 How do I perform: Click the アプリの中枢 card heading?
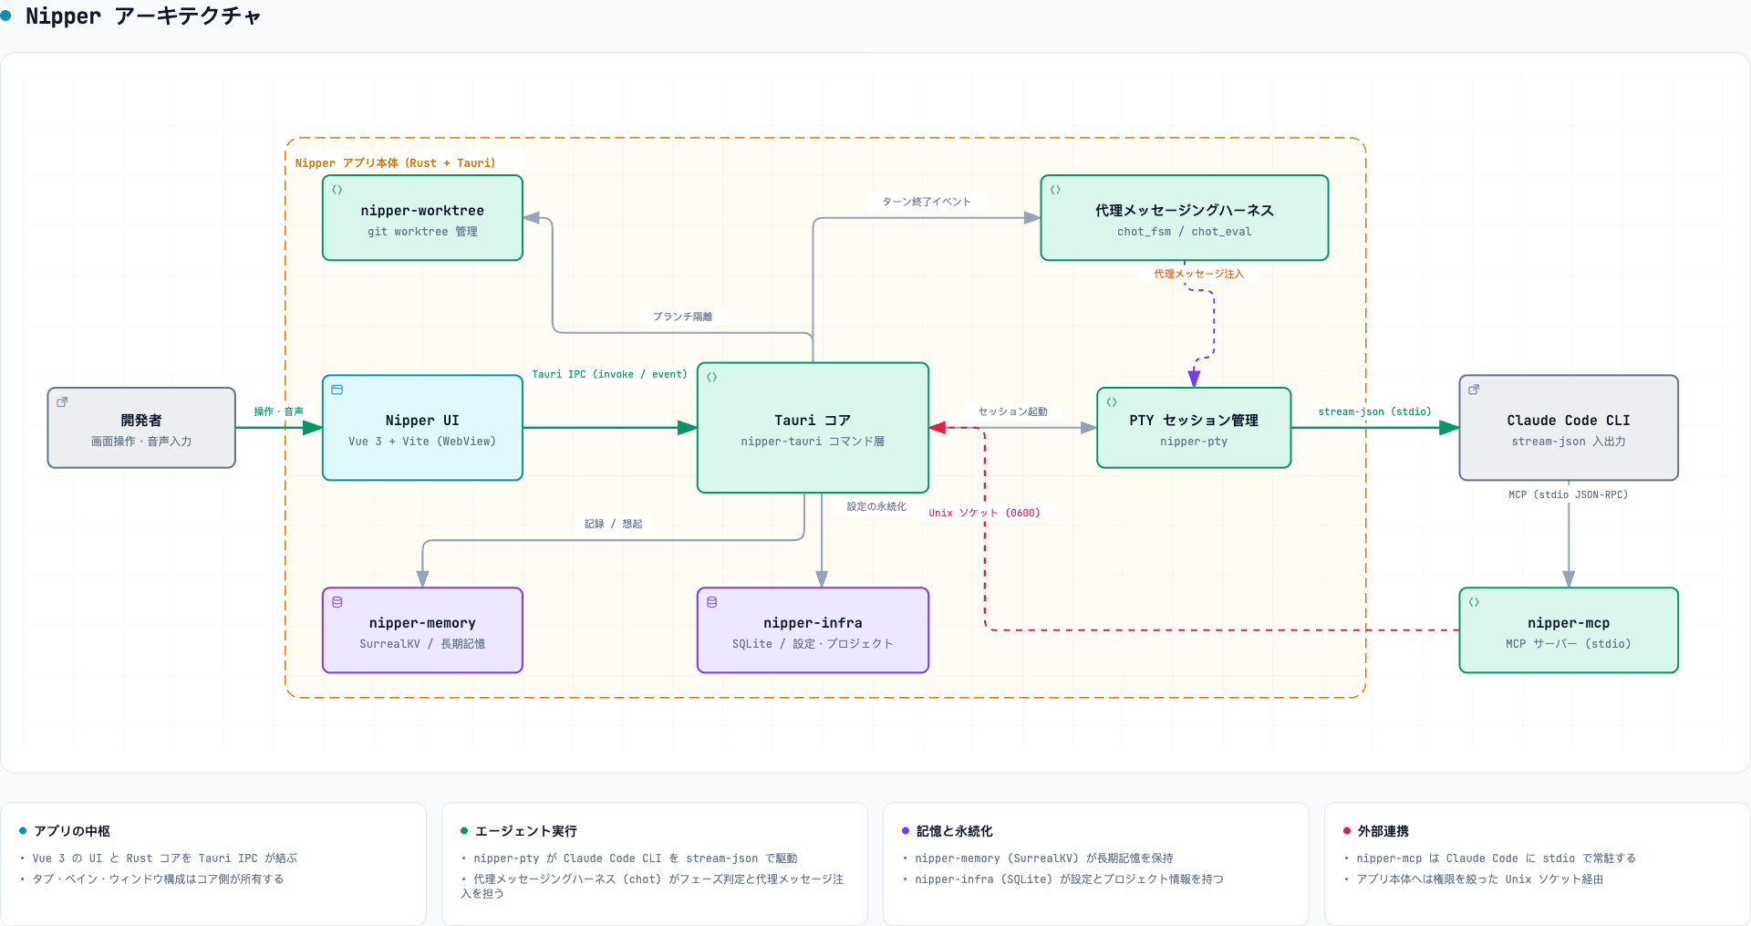pos(72,831)
